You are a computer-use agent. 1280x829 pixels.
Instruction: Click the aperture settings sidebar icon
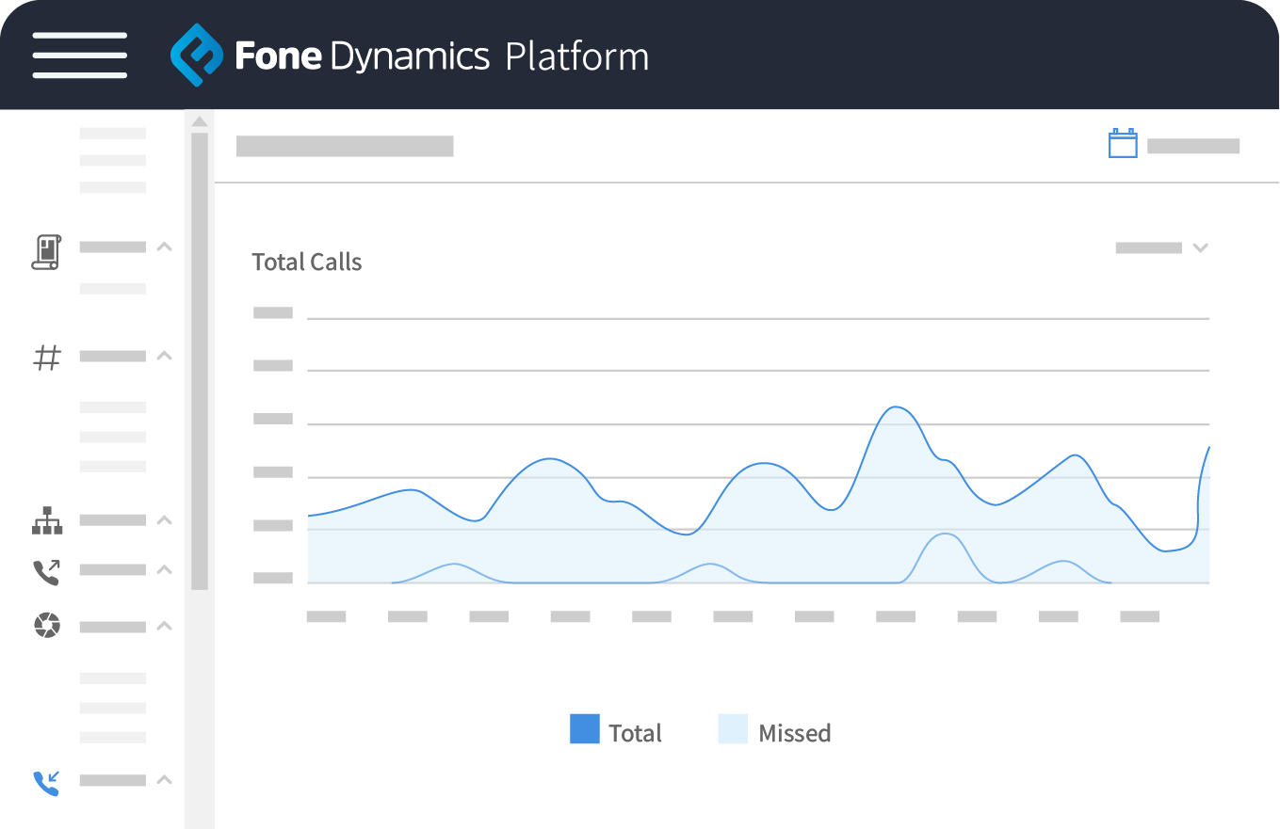tap(46, 626)
